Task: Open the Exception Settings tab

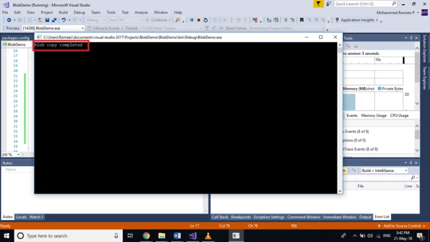Action: (x=269, y=217)
